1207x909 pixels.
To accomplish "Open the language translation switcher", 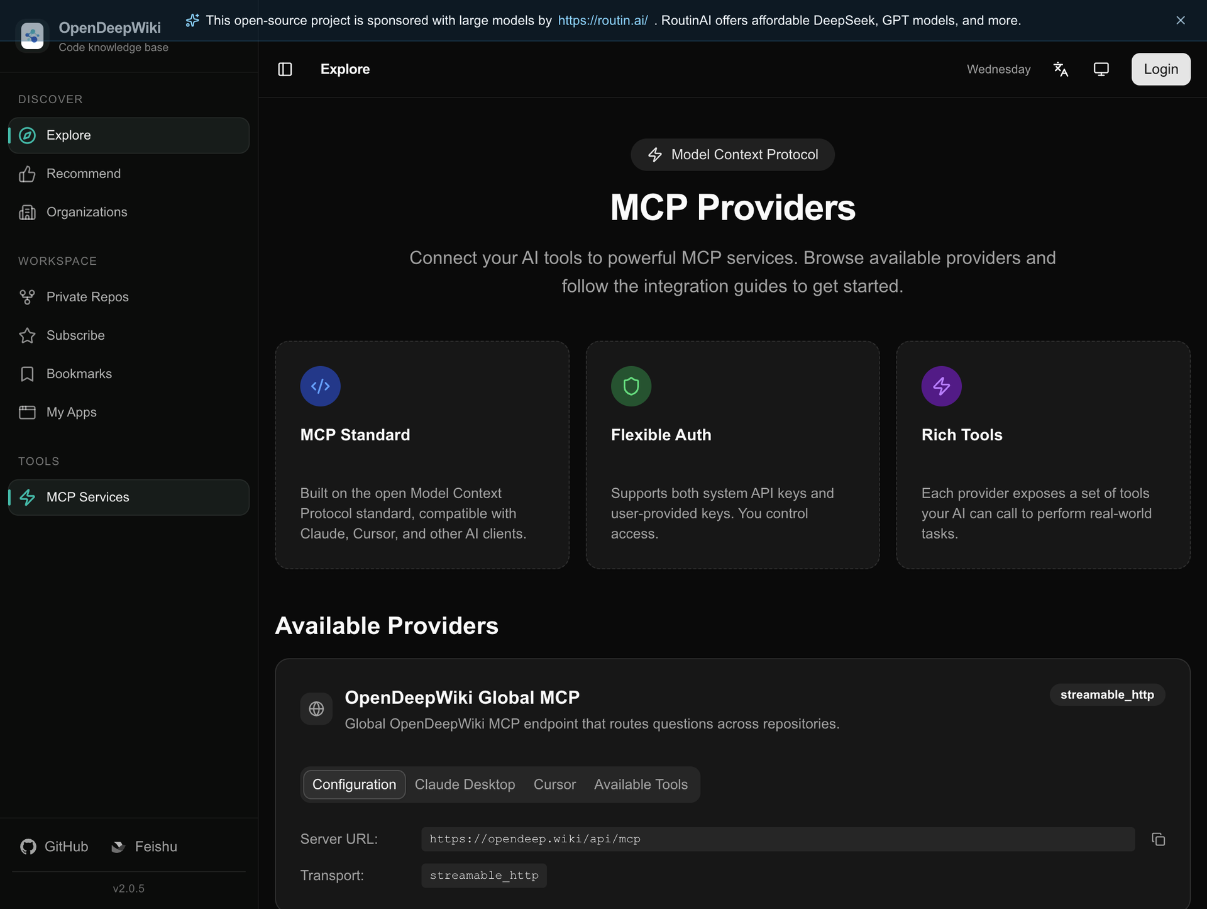I will point(1061,69).
